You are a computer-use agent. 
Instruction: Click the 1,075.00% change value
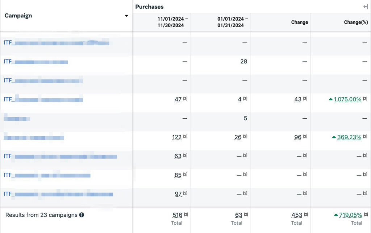tap(347, 99)
